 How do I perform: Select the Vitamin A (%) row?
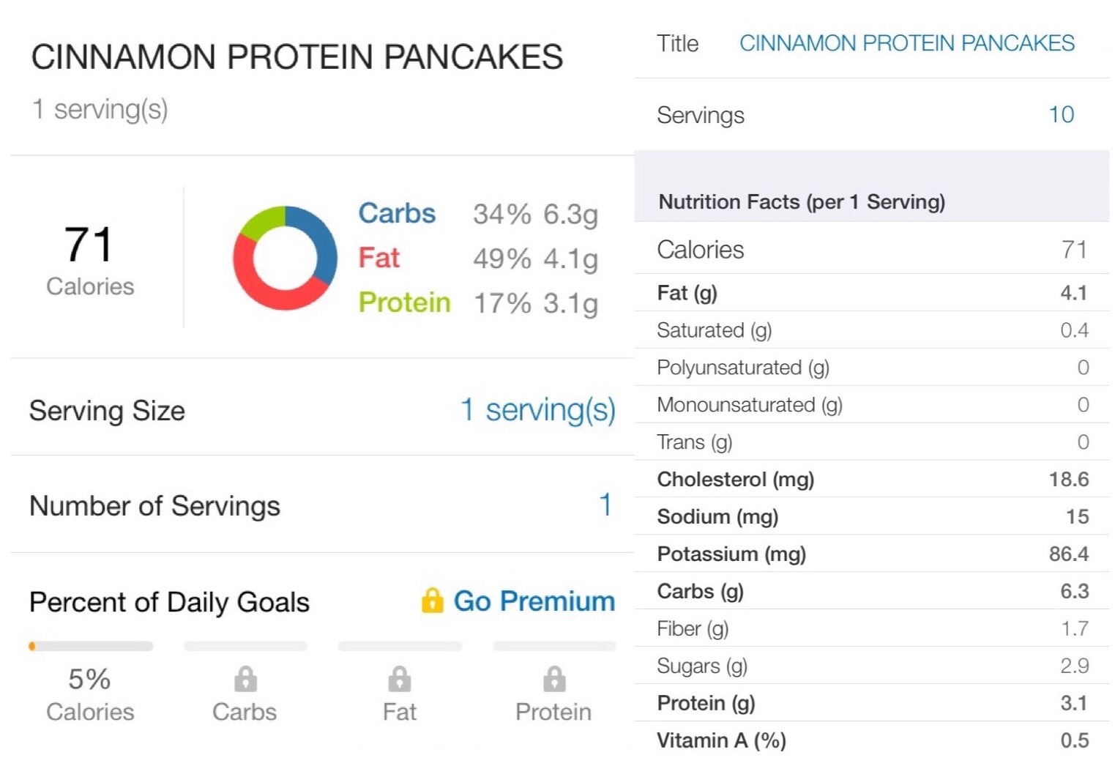tap(871, 740)
